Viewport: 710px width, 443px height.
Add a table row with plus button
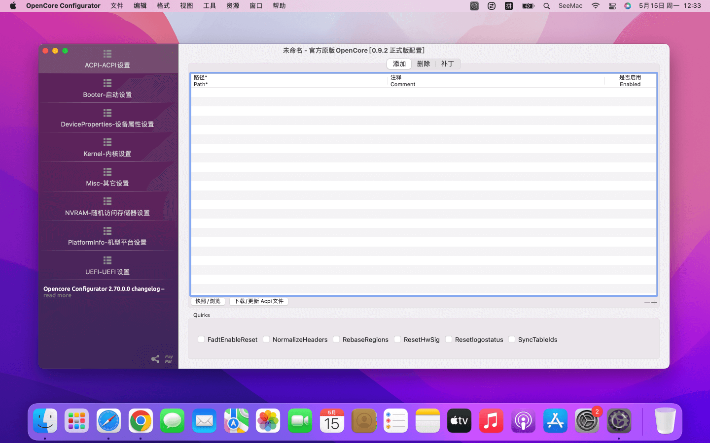tap(654, 303)
